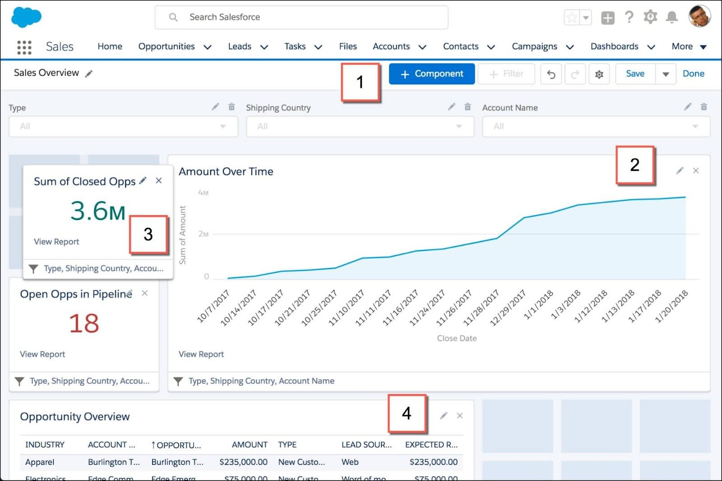
Task: Remove the Open Opps in Pipeline component
Action: click(145, 293)
